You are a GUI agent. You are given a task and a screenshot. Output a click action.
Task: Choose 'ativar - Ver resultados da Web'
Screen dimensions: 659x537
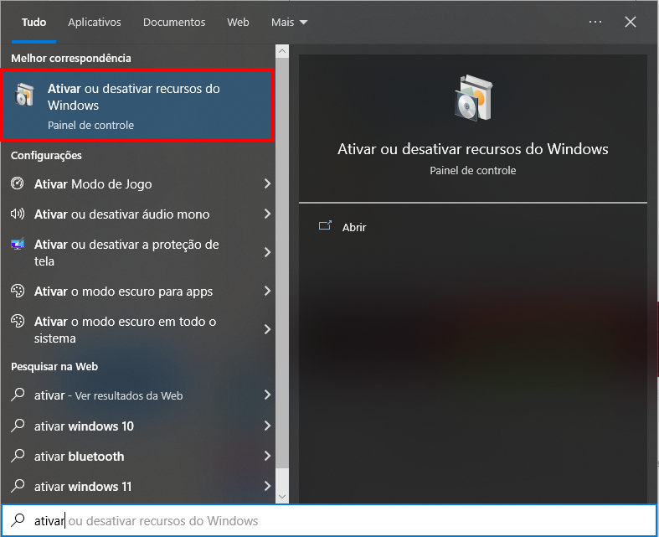138,395
